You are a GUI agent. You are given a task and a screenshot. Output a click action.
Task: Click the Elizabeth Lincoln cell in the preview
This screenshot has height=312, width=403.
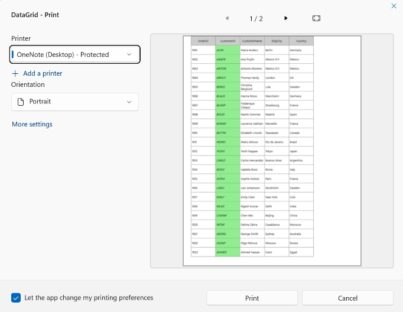pos(252,133)
